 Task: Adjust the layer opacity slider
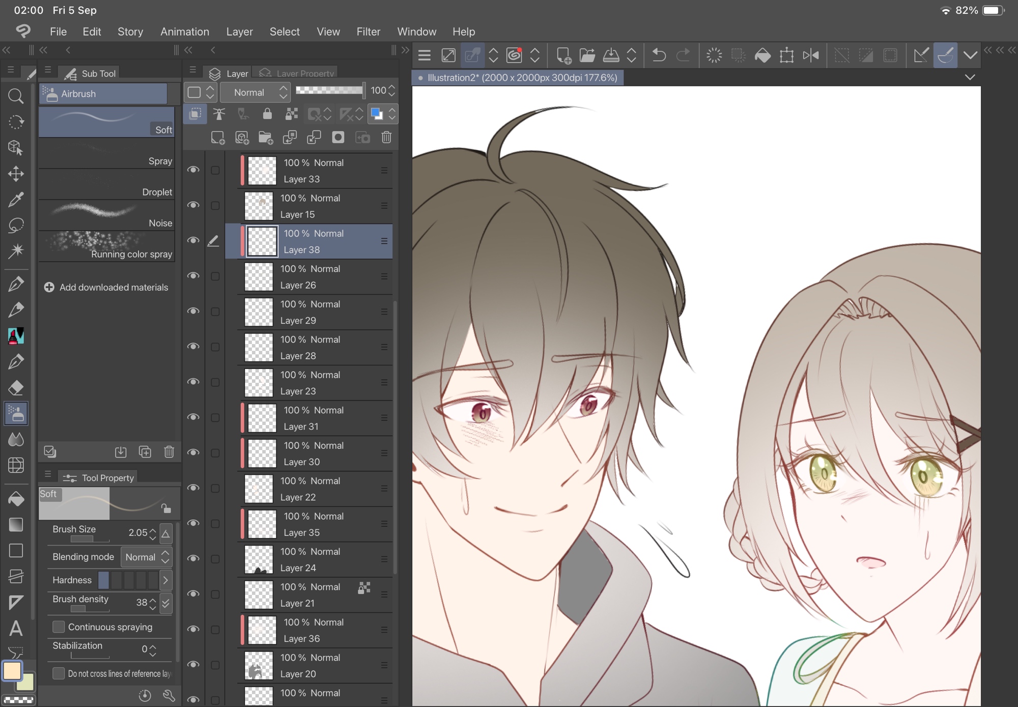click(x=329, y=91)
